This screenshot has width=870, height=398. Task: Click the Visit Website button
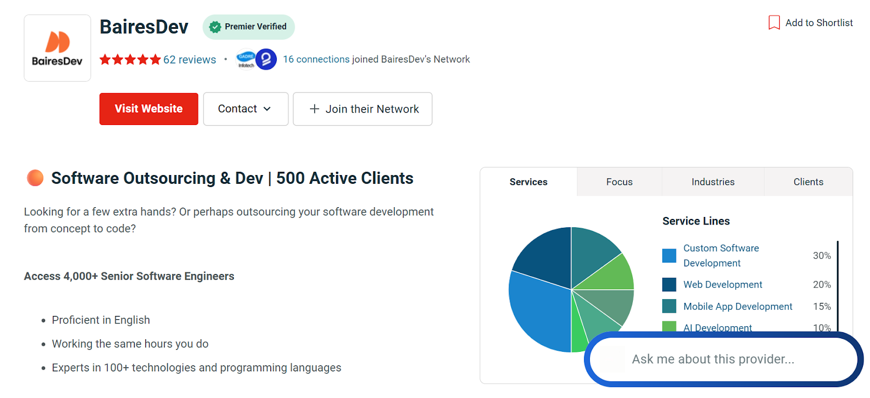click(148, 109)
